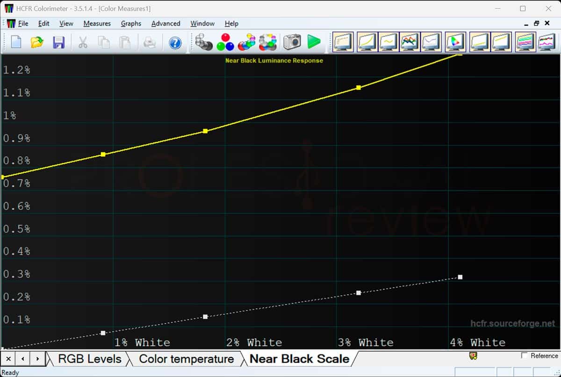The height and width of the screenshot is (377, 561).
Task: Click the '2% White' axis label
Action: pyautogui.click(x=254, y=342)
